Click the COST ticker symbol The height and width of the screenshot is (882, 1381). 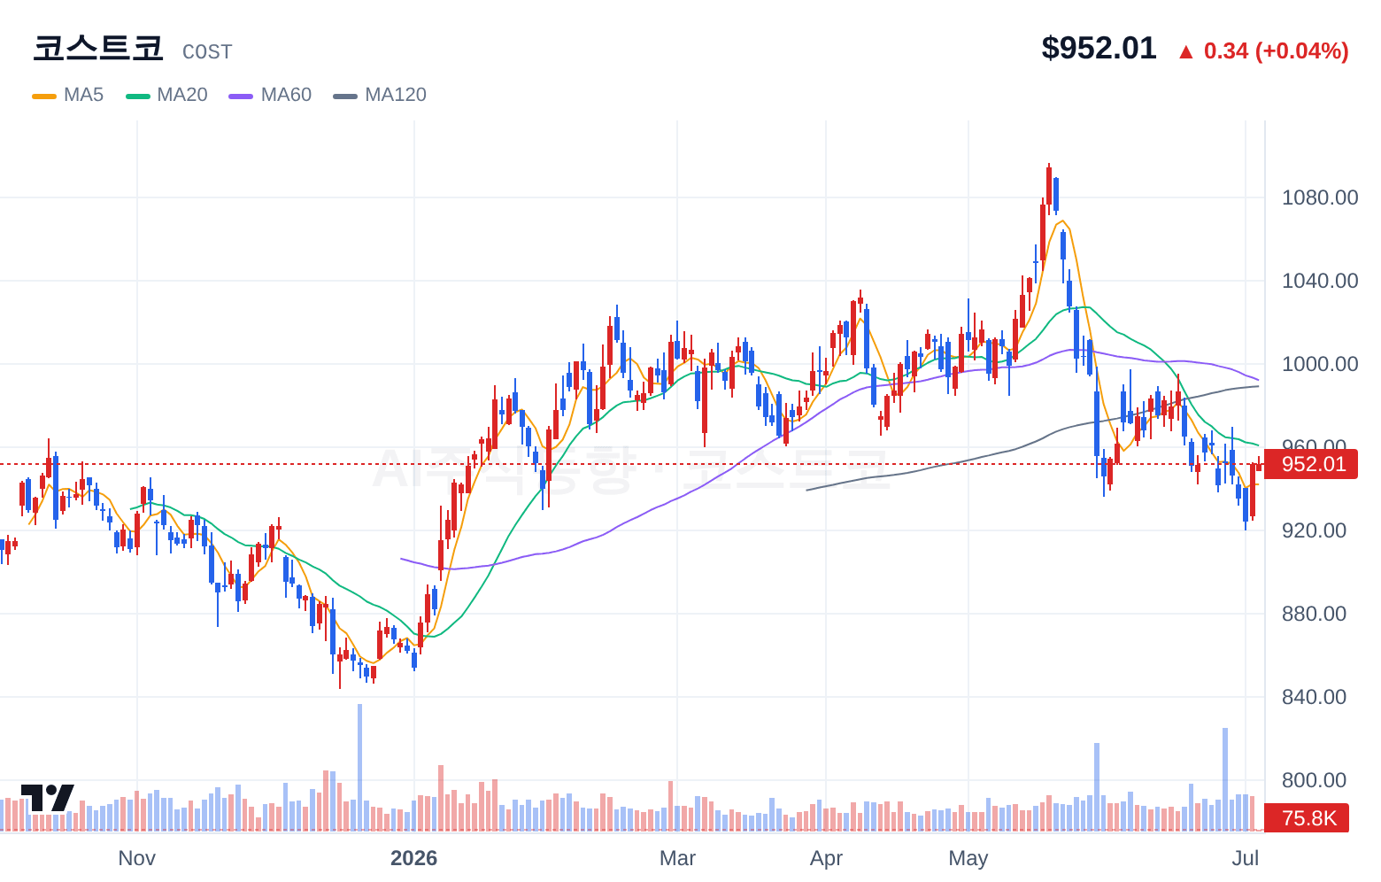coord(207,52)
